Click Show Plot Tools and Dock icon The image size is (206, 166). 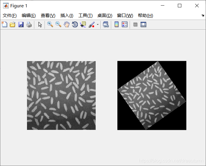143,25
